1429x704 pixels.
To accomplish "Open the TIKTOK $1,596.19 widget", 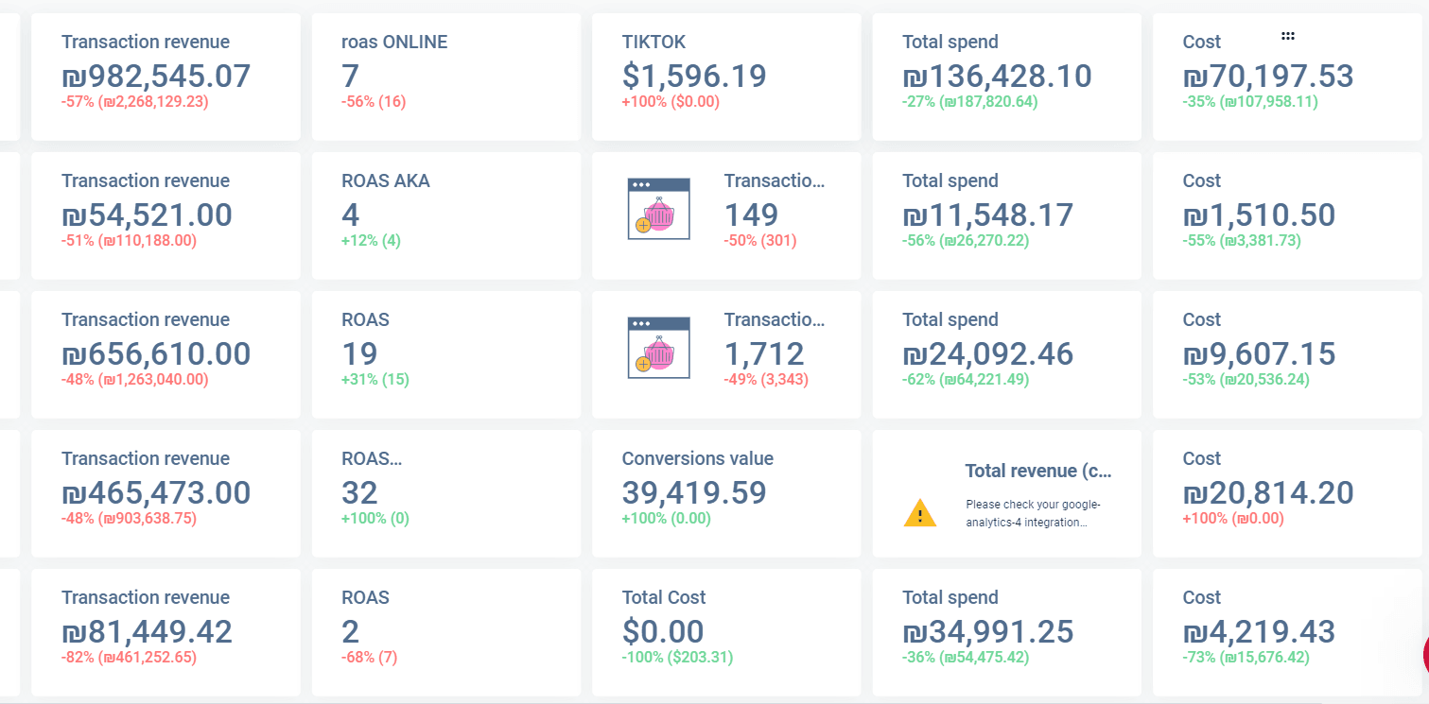I will coord(694,76).
